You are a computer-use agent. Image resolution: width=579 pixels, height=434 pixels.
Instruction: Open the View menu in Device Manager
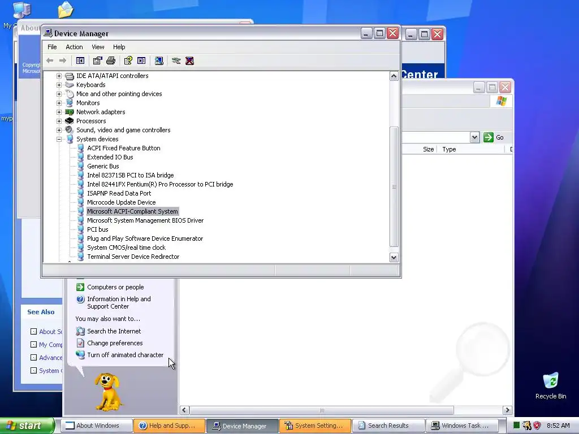tap(98, 47)
